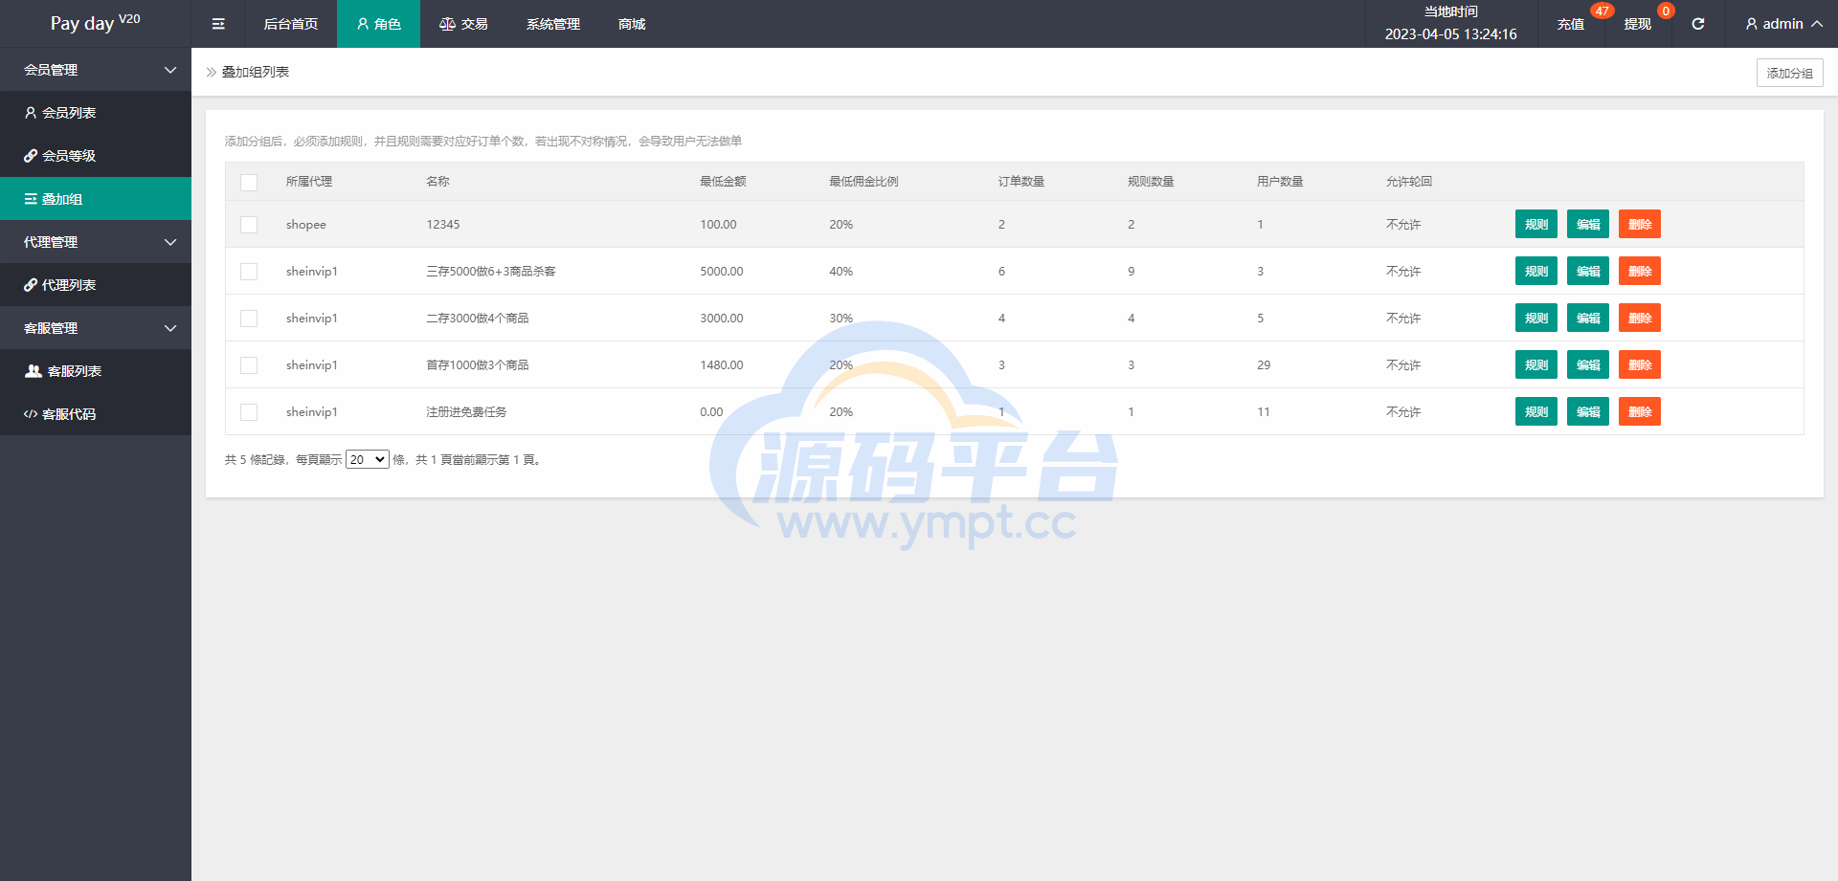Image resolution: width=1838 pixels, height=881 pixels.
Task: Check the shopee 12345 row checkbox
Action: pyautogui.click(x=249, y=225)
